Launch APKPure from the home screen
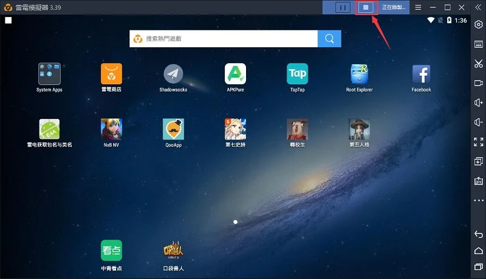The width and height of the screenshot is (486, 279). 235,78
